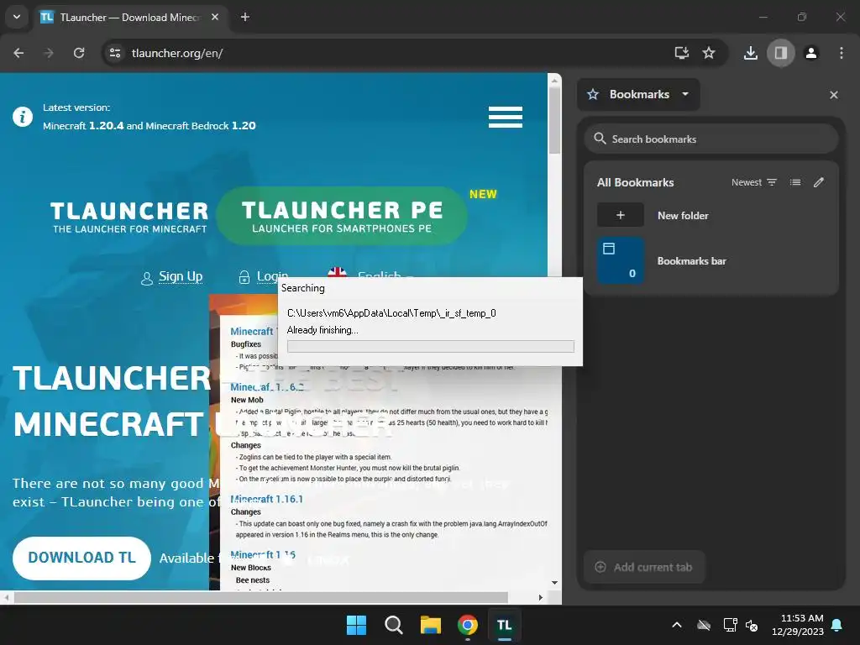Open the tab search dropdown arrow

coord(17,17)
